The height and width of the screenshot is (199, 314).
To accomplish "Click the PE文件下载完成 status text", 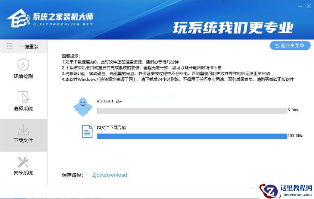I will [x=111, y=128].
